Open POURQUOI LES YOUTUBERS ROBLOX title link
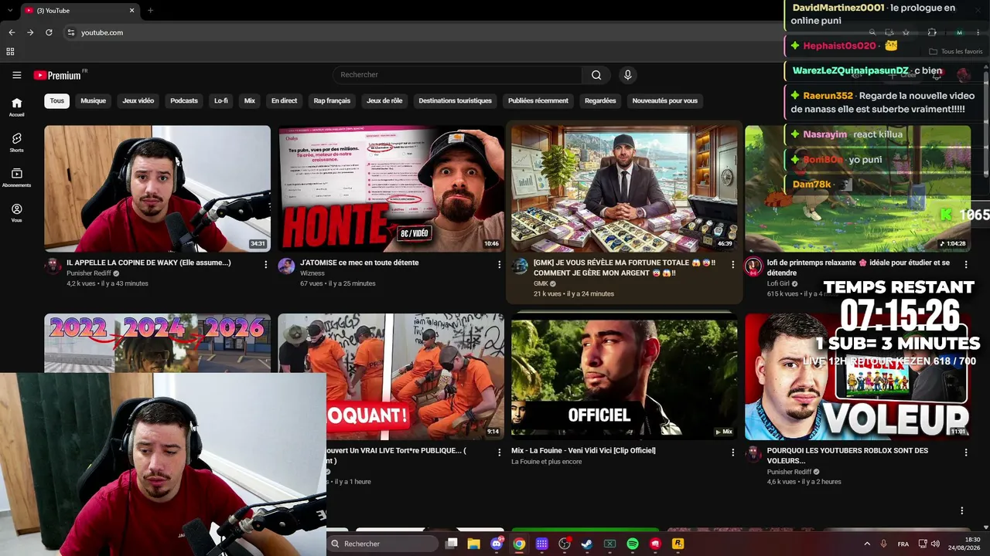 pyautogui.click(x=847, y=456)
